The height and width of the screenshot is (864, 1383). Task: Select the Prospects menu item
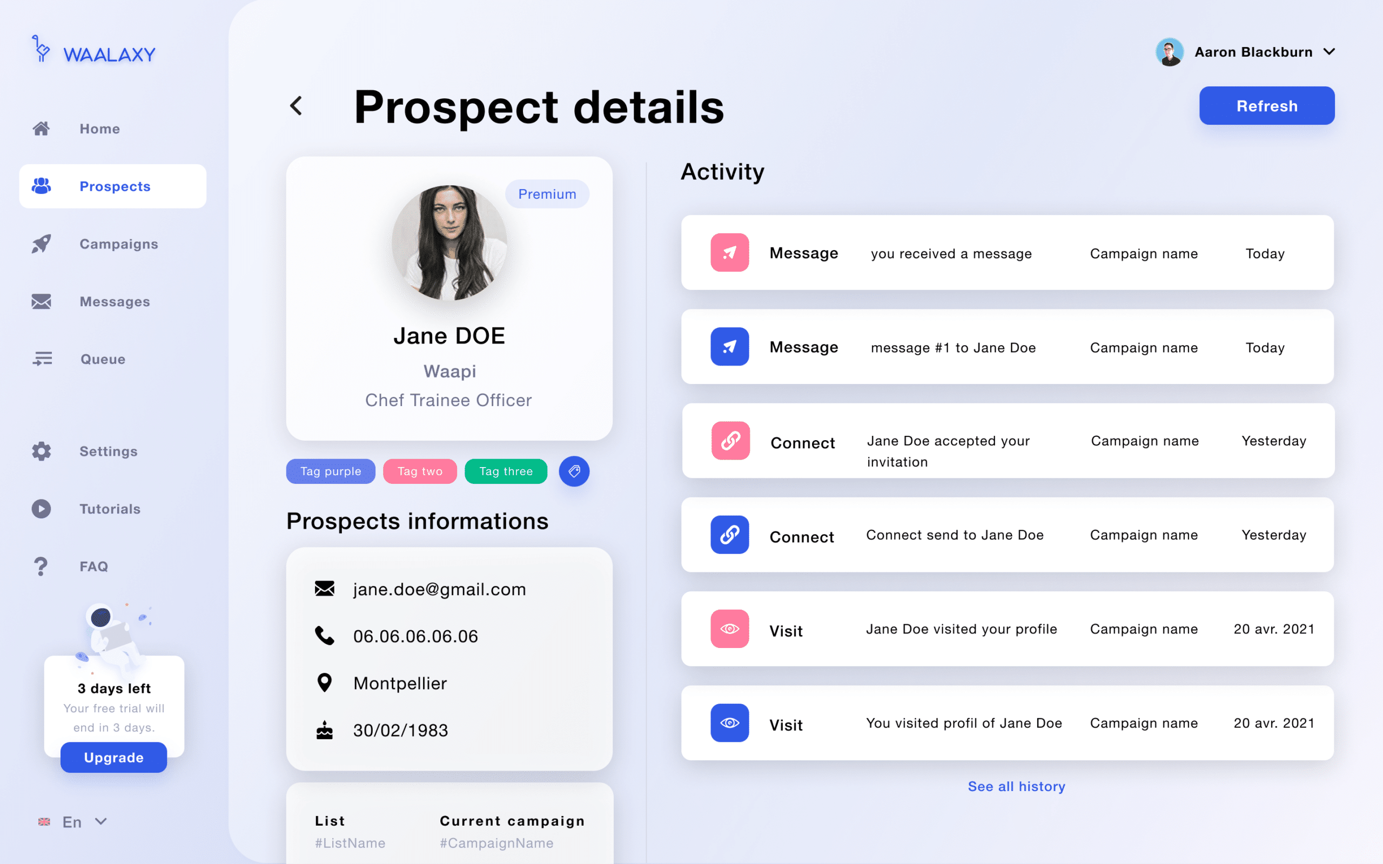(112, 185)
